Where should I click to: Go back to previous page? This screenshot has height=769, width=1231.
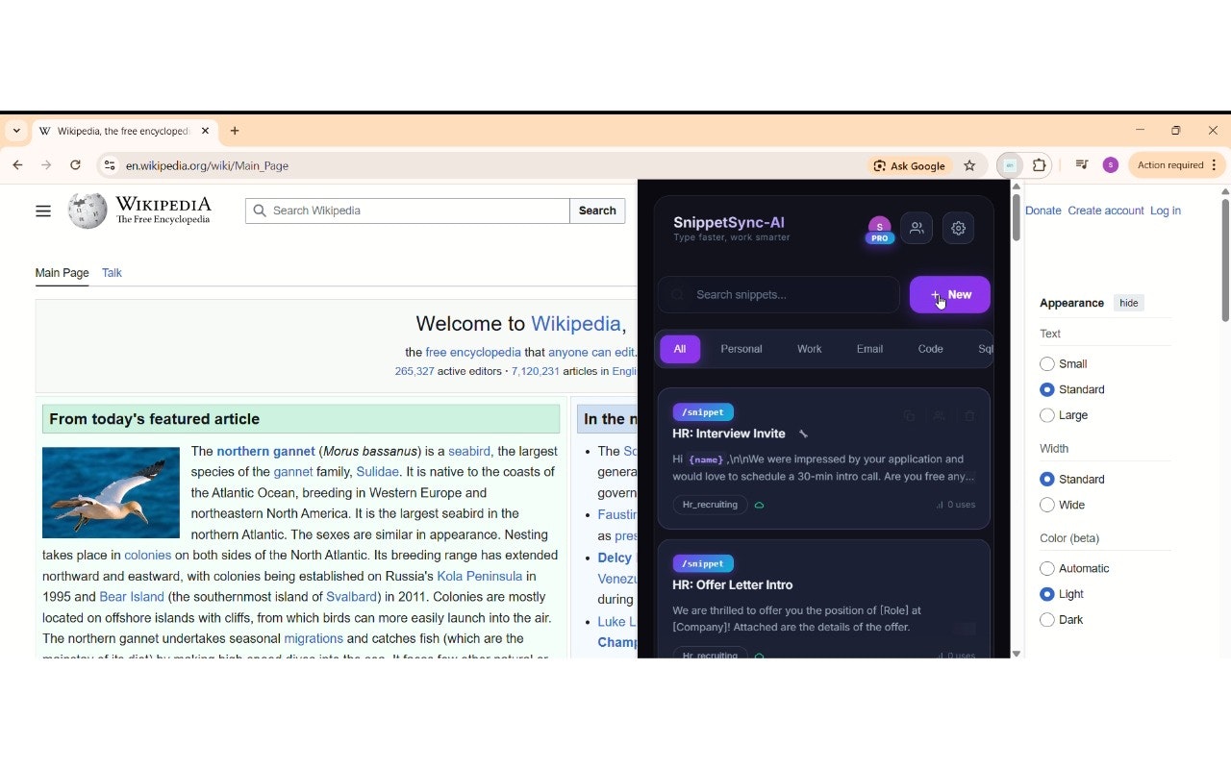17,165
